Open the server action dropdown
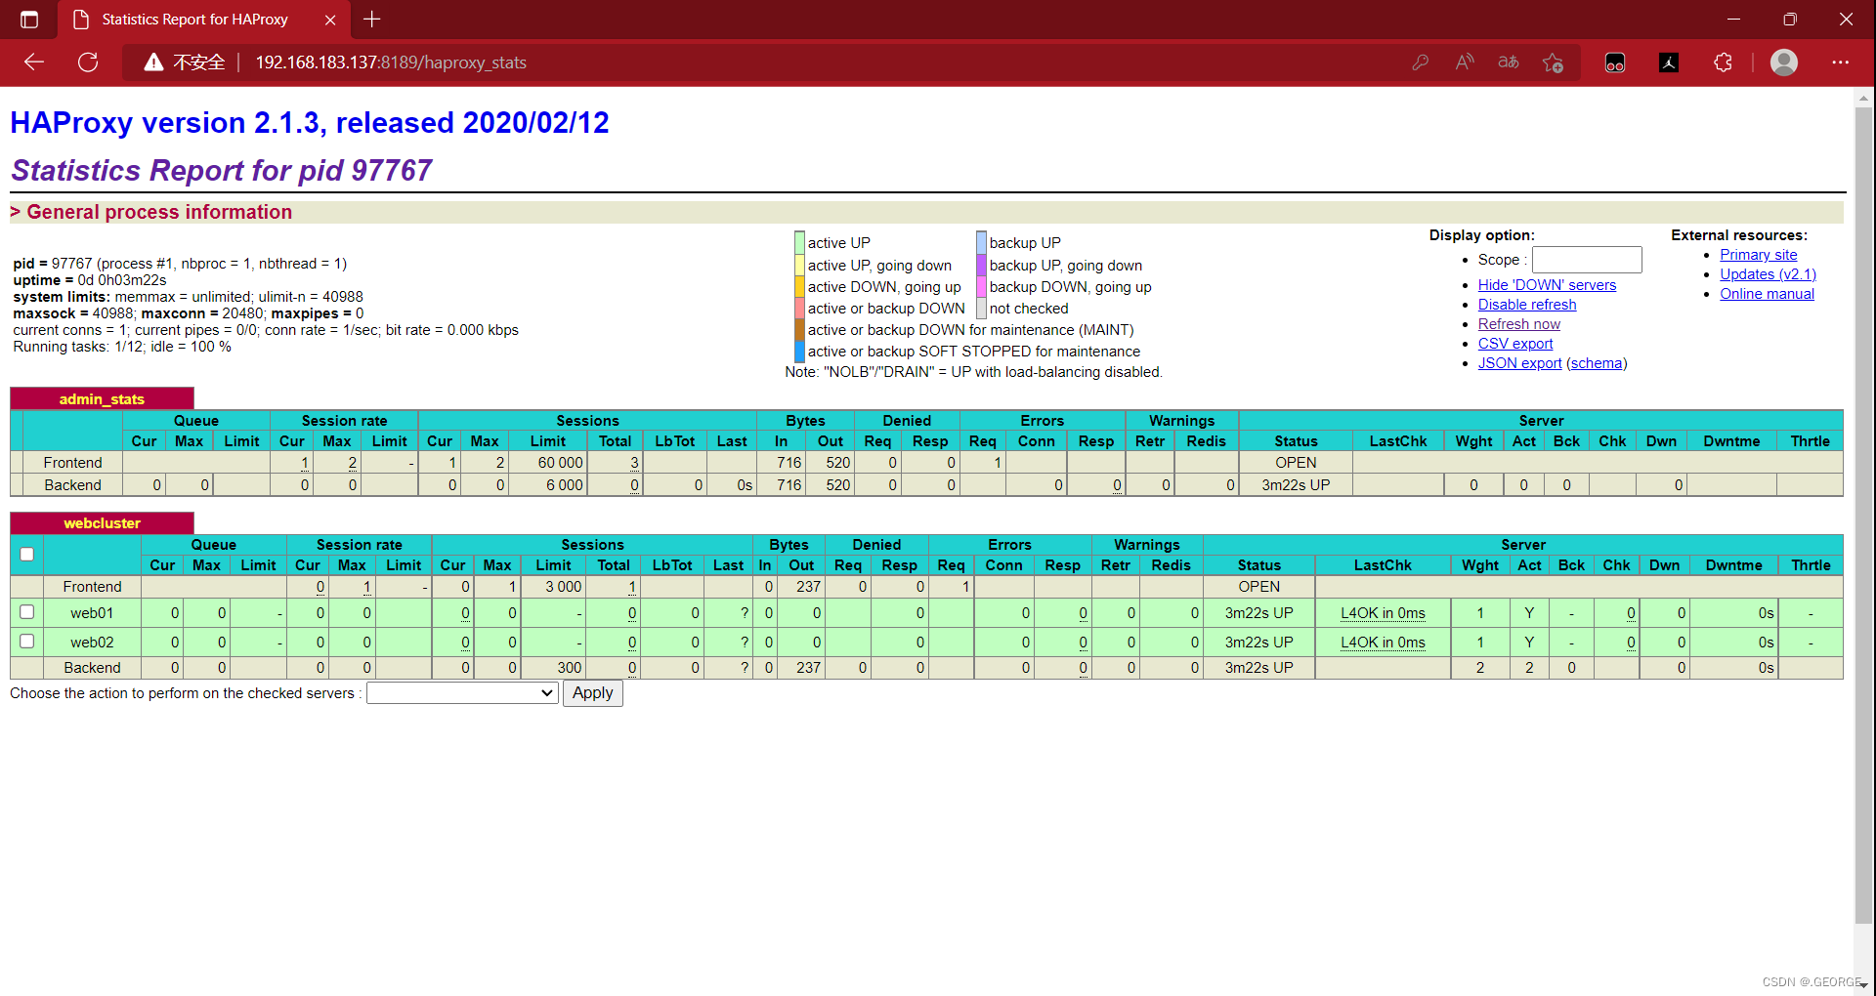The height and width of the screenshot is (996, 1876). pos(462,692)
